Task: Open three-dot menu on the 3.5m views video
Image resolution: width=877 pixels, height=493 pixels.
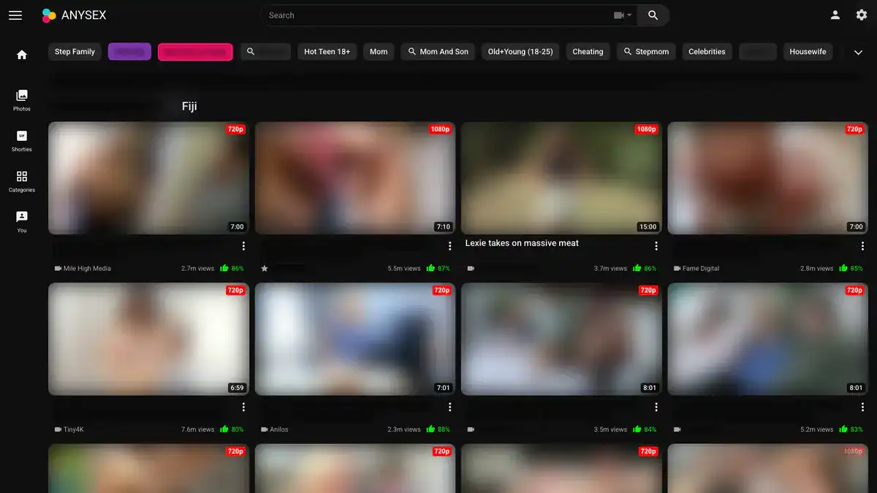Action: pyautogui.click(x=656, y=407)
